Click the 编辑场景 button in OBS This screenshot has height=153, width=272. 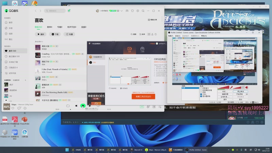[x=225, y=94]
